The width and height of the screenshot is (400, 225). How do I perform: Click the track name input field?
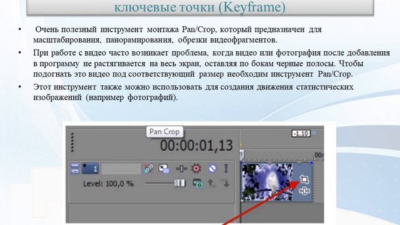tap(121, 169)
